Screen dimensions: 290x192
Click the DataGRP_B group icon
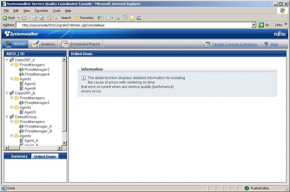click(x=12, y=93)
